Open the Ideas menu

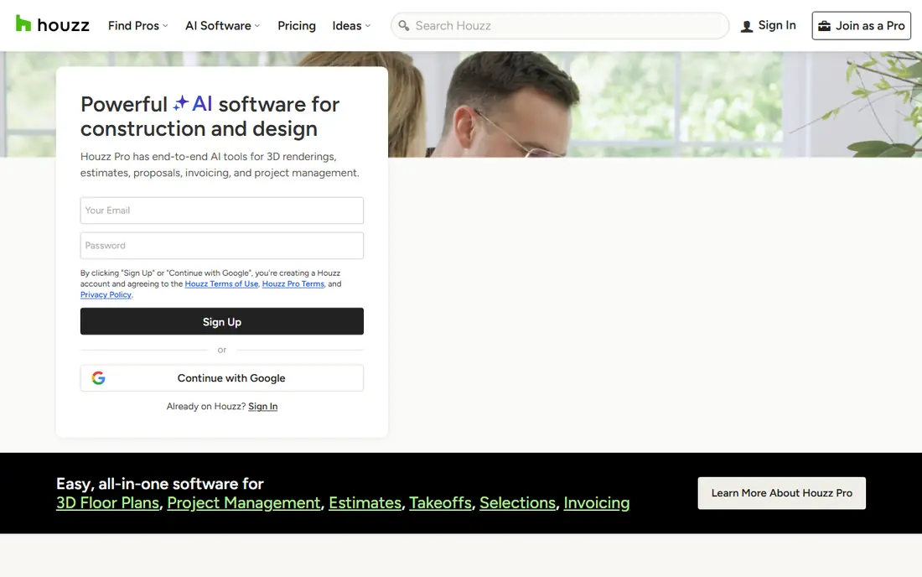351,26
